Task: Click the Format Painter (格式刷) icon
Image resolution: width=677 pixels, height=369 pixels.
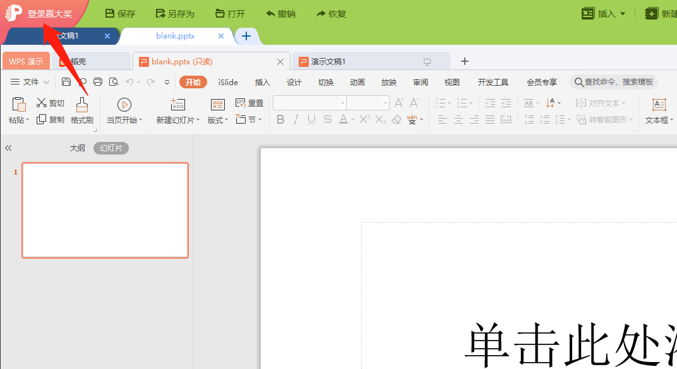Action: point(82,104)
